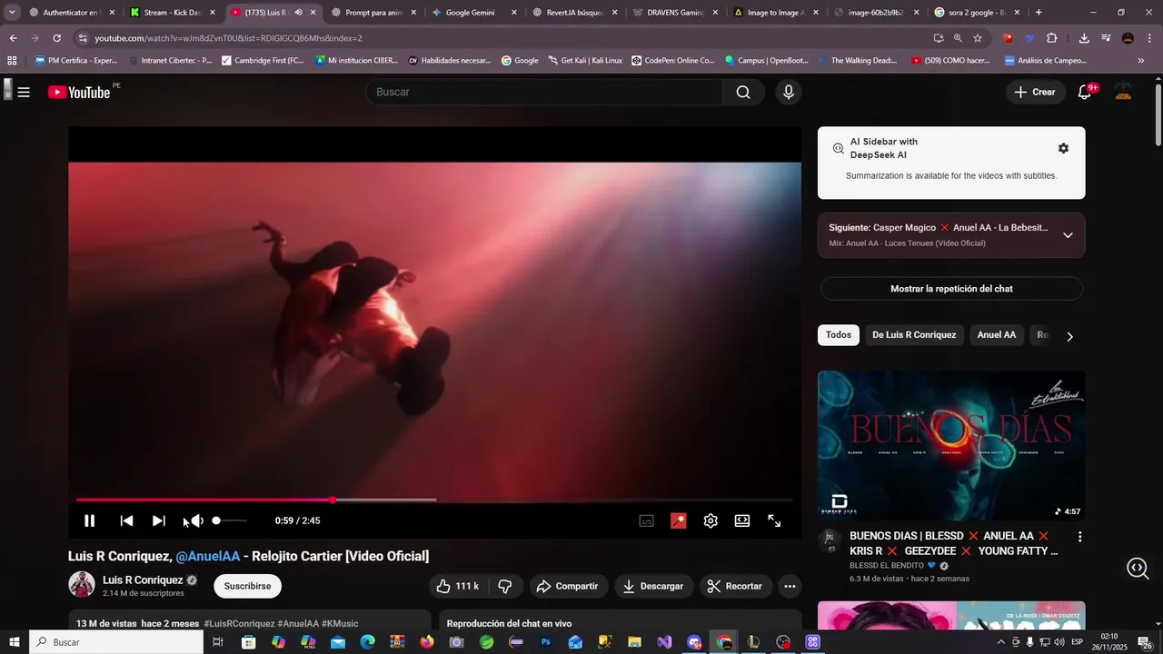1163x654 pixels.
Task: Go to the YouTube home logo
Action: click(x=79, y=92)
